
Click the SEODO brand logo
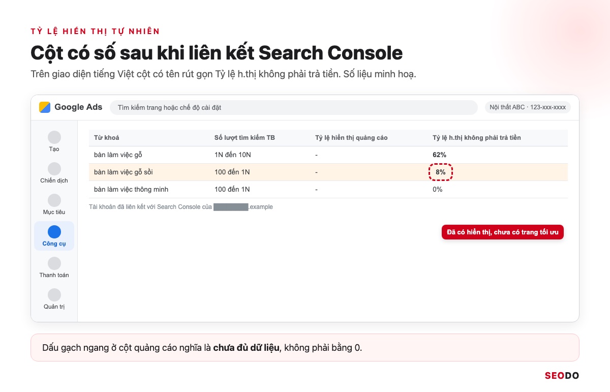(x=562, y=376)
